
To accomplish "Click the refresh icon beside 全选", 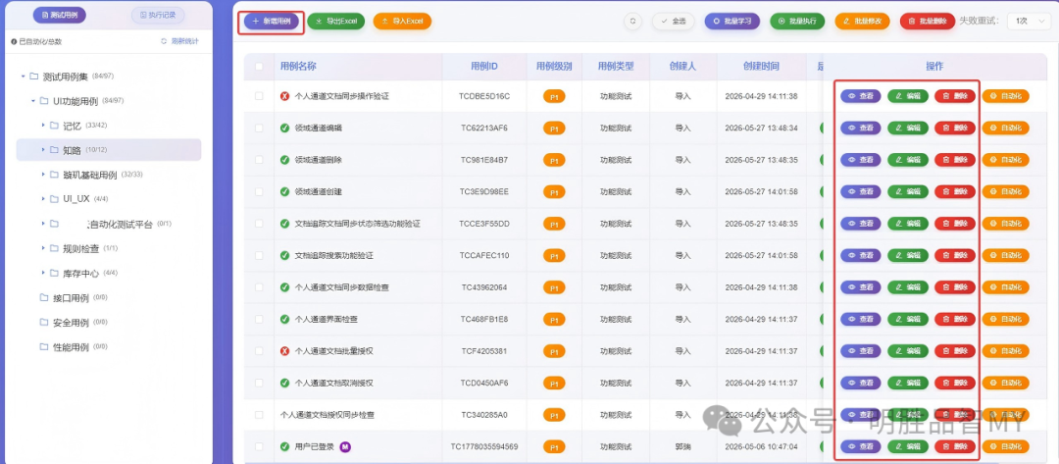I will [x=632, y=21].
